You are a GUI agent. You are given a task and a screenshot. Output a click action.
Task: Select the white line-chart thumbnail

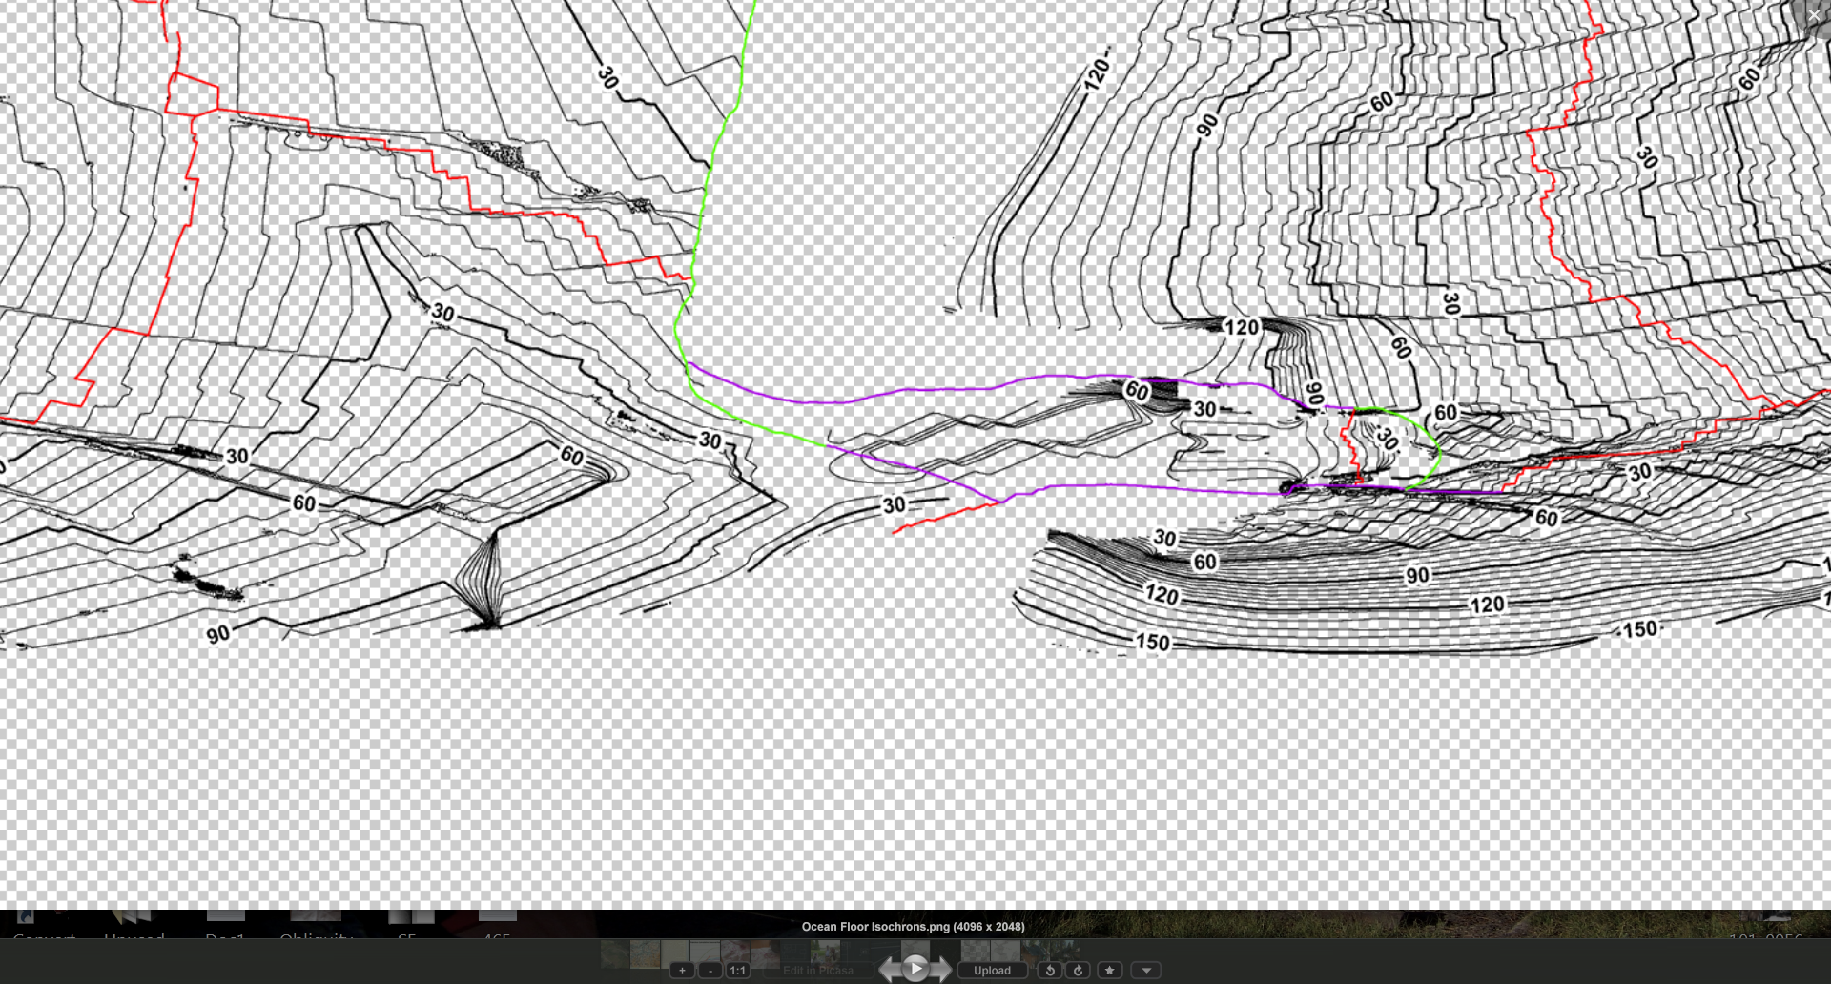tap(705, 953)
